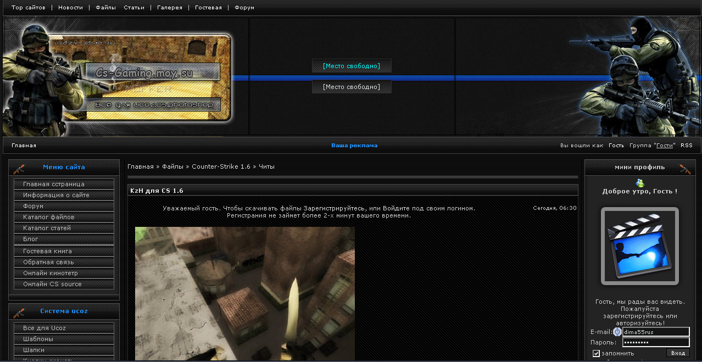The width and height of the screenshot is (702, 362).
Task: Click Главная in the bar under the banner
Action: tap(24, 146)
